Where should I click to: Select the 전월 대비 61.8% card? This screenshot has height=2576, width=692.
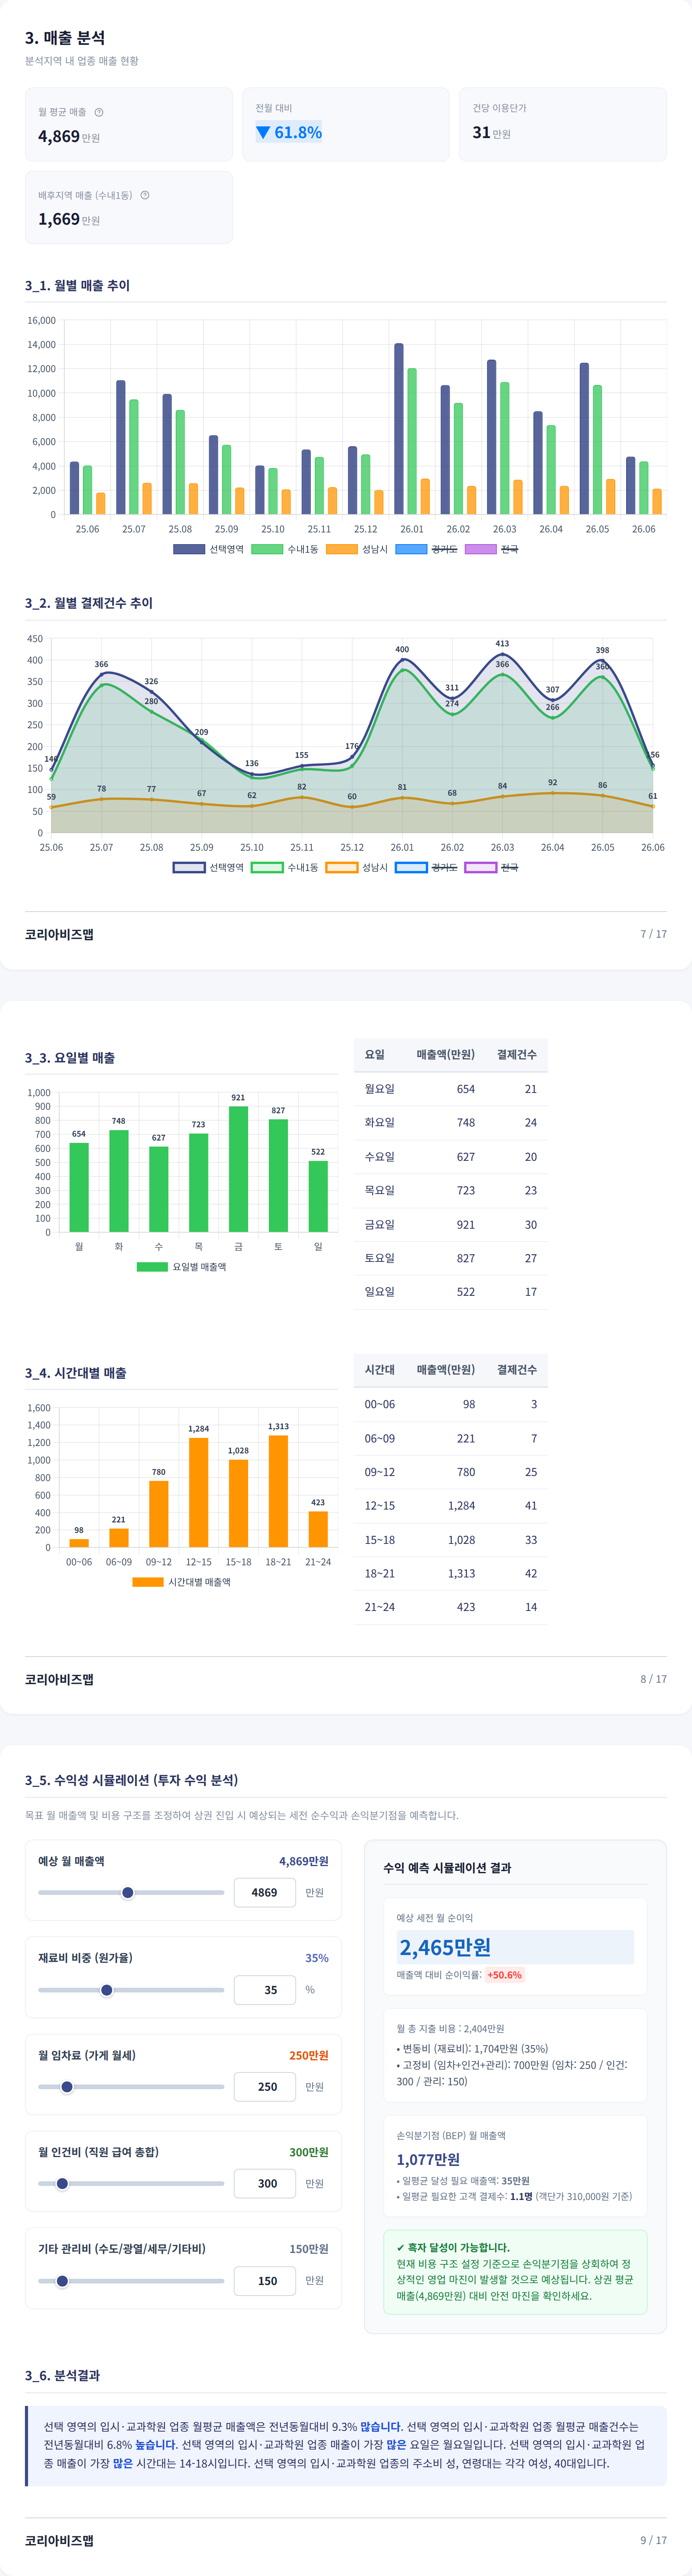coord(346,124)
